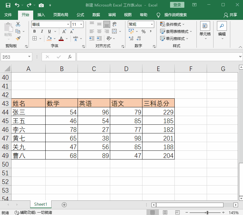Screen dimensions: 243x215
Task: Wrap text with the ab icon
Action: point(115,24)
